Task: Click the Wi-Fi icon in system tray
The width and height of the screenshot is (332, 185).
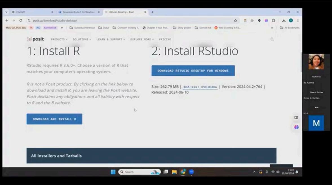Action: (273, 172)
